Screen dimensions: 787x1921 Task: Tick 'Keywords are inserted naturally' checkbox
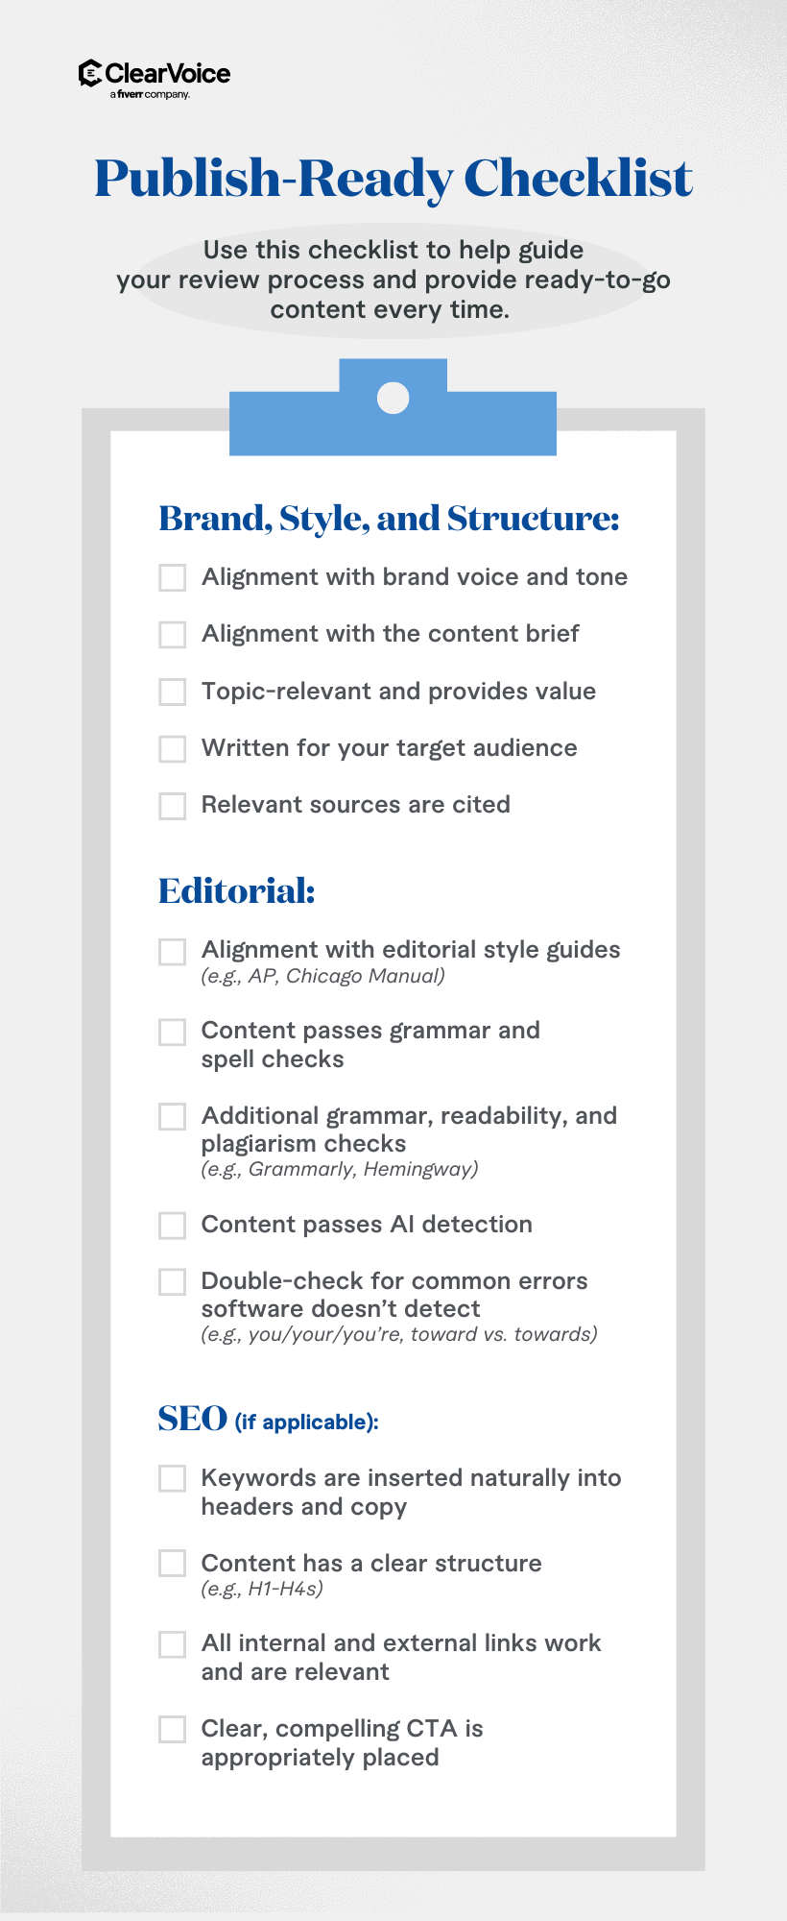click(x=173, y=1478)
